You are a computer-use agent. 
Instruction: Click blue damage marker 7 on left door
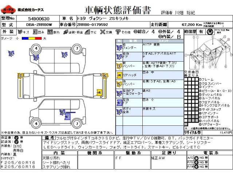click(67, 117)
